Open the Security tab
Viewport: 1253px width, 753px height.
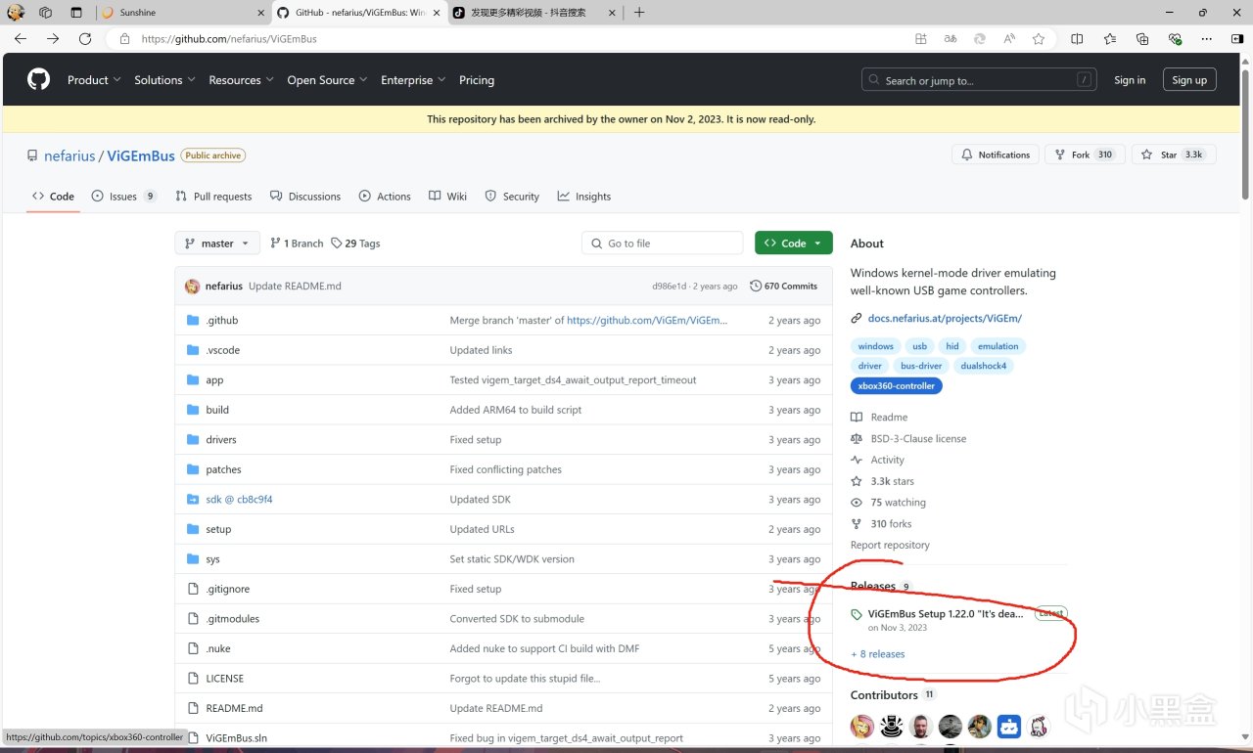pyautogui.click(x=512, y=197)
